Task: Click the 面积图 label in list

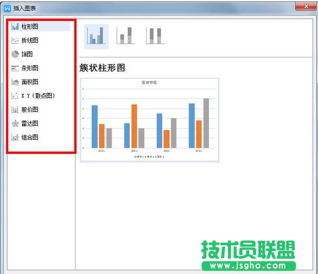Action: (x=30, y=82)
